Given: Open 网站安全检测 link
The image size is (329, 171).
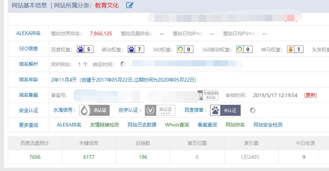Looking at the screenshot, I should [268, 125].
